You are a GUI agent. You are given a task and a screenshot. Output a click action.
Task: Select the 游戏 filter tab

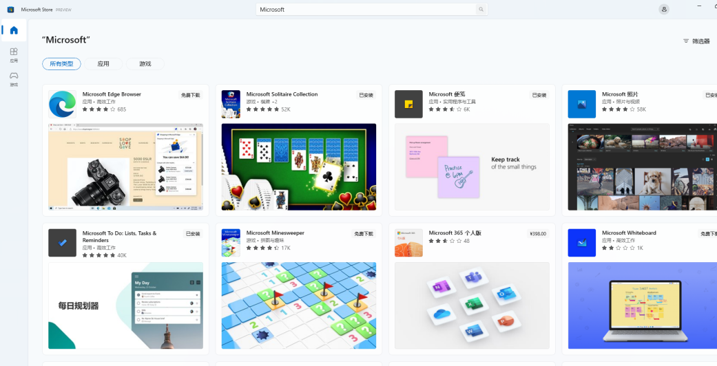coord(145,64)
